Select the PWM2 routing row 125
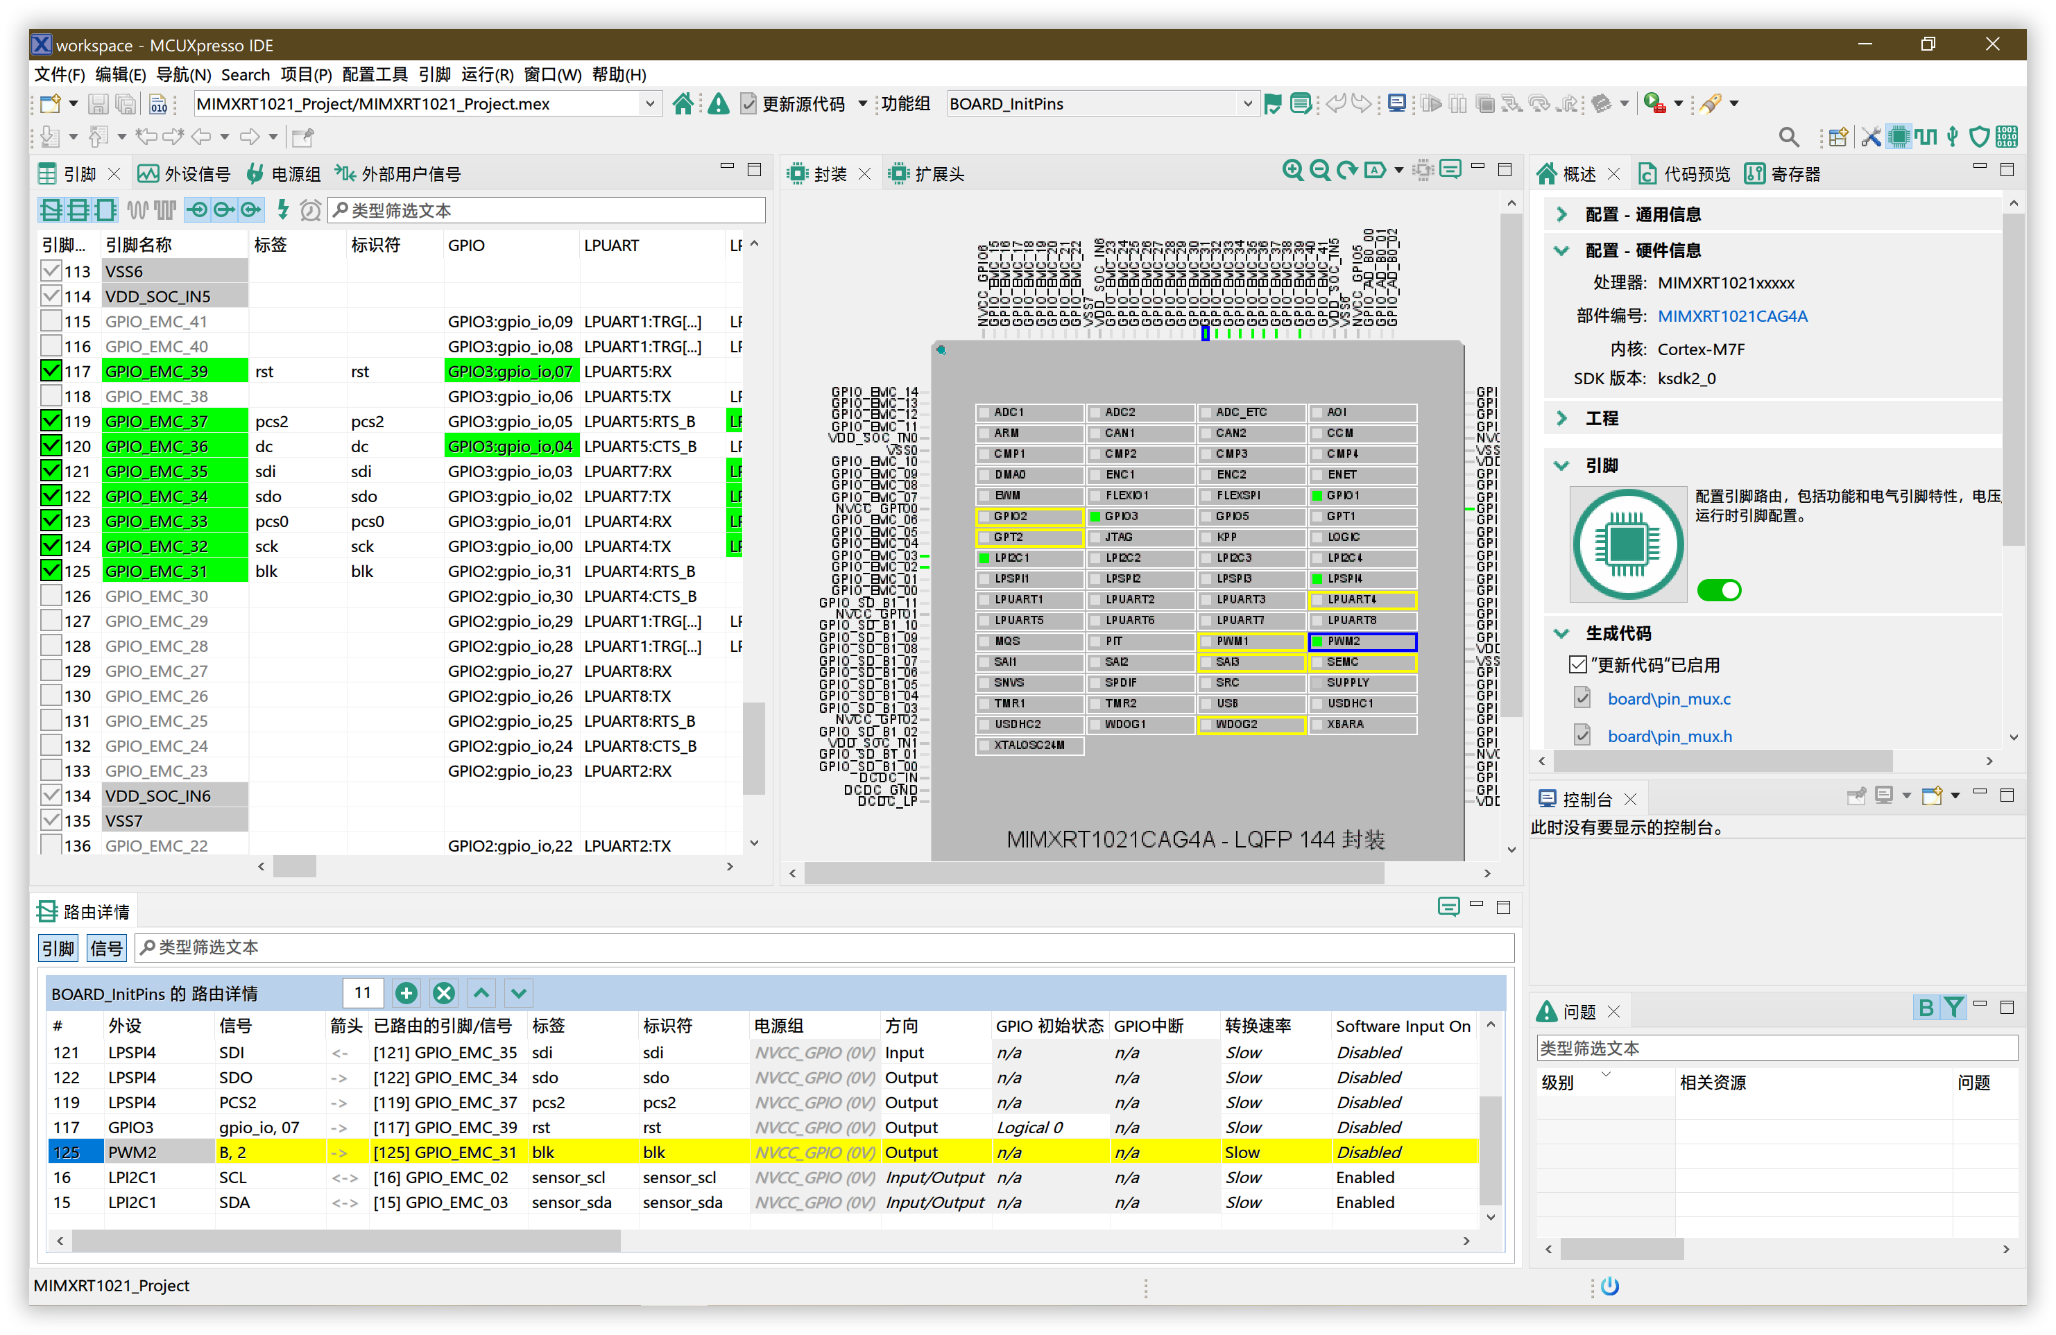 pos(762,1152)
